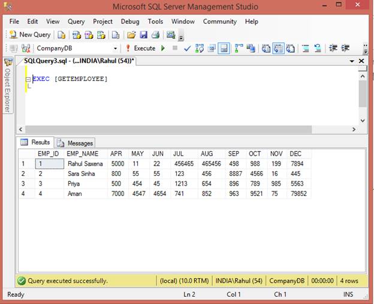Click the Cancel Executing Query stop icon

click(x=175, y=48)
